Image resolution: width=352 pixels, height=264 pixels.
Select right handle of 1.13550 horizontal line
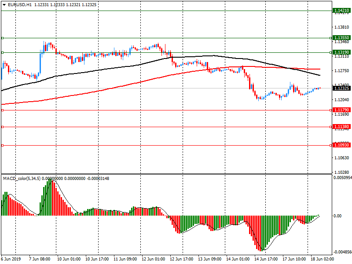pos(331,38)
